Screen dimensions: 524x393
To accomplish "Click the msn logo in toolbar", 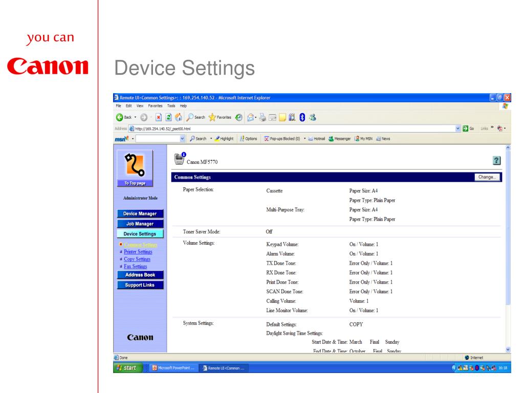I will pyautogui.click(x=122, y=139).
